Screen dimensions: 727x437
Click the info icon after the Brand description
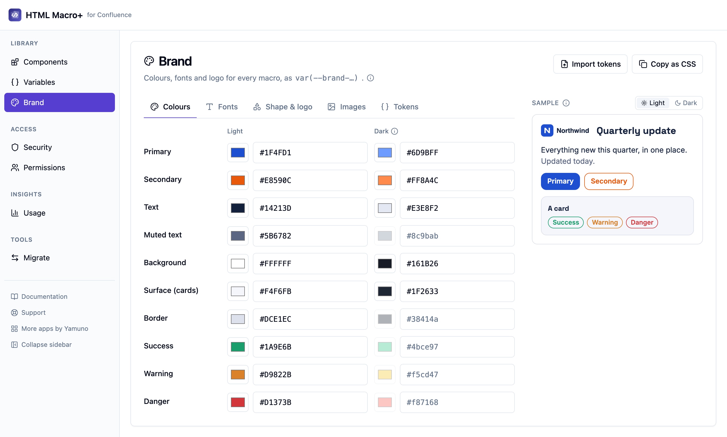point(370,78)
